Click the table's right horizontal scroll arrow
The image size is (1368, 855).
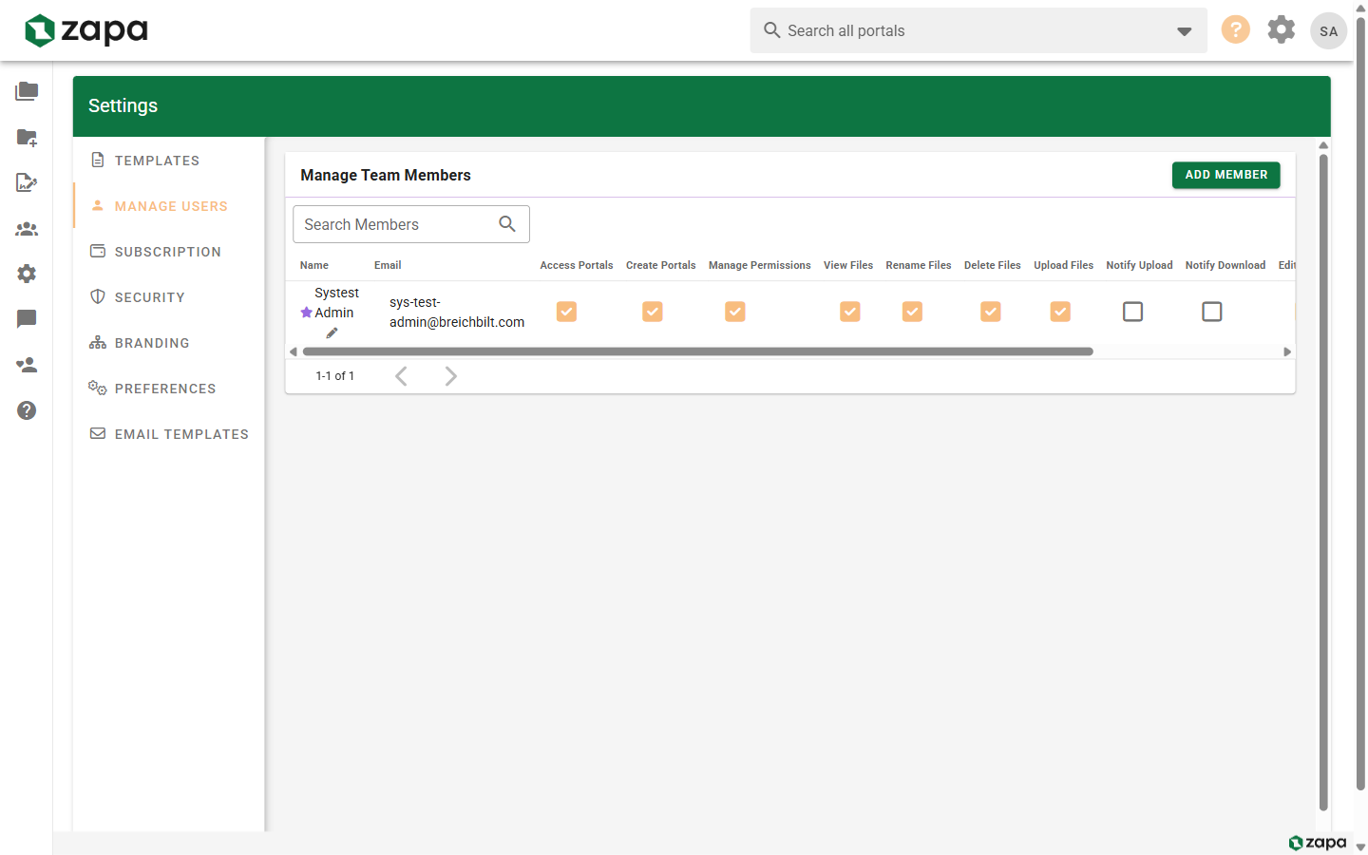pyautogui.click(x=1287, y=351)
